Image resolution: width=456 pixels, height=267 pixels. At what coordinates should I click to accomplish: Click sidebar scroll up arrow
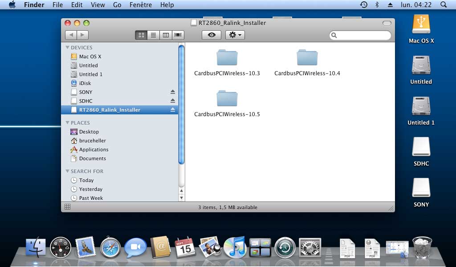click(182, 191)
